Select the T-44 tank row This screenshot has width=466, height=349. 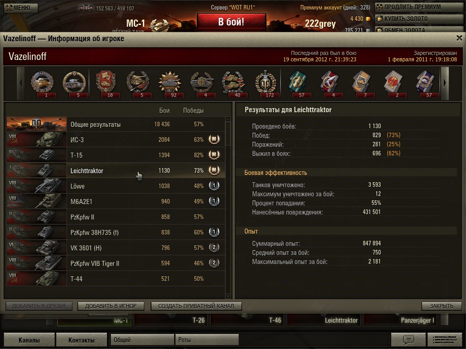point(116,279)
